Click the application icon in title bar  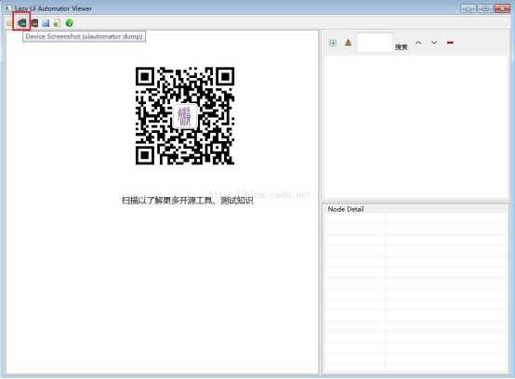click(7, 8)
